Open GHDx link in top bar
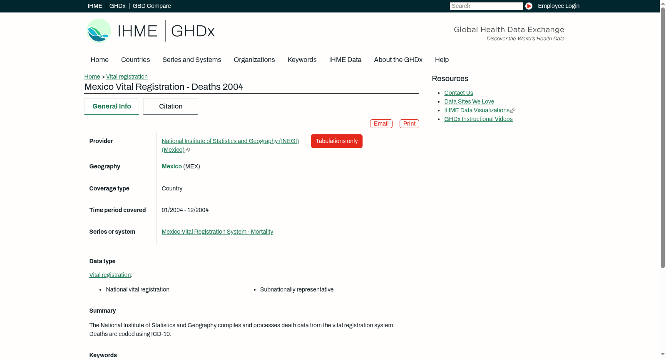The width and height of the screenshot is (666, 358). point(117,6)
